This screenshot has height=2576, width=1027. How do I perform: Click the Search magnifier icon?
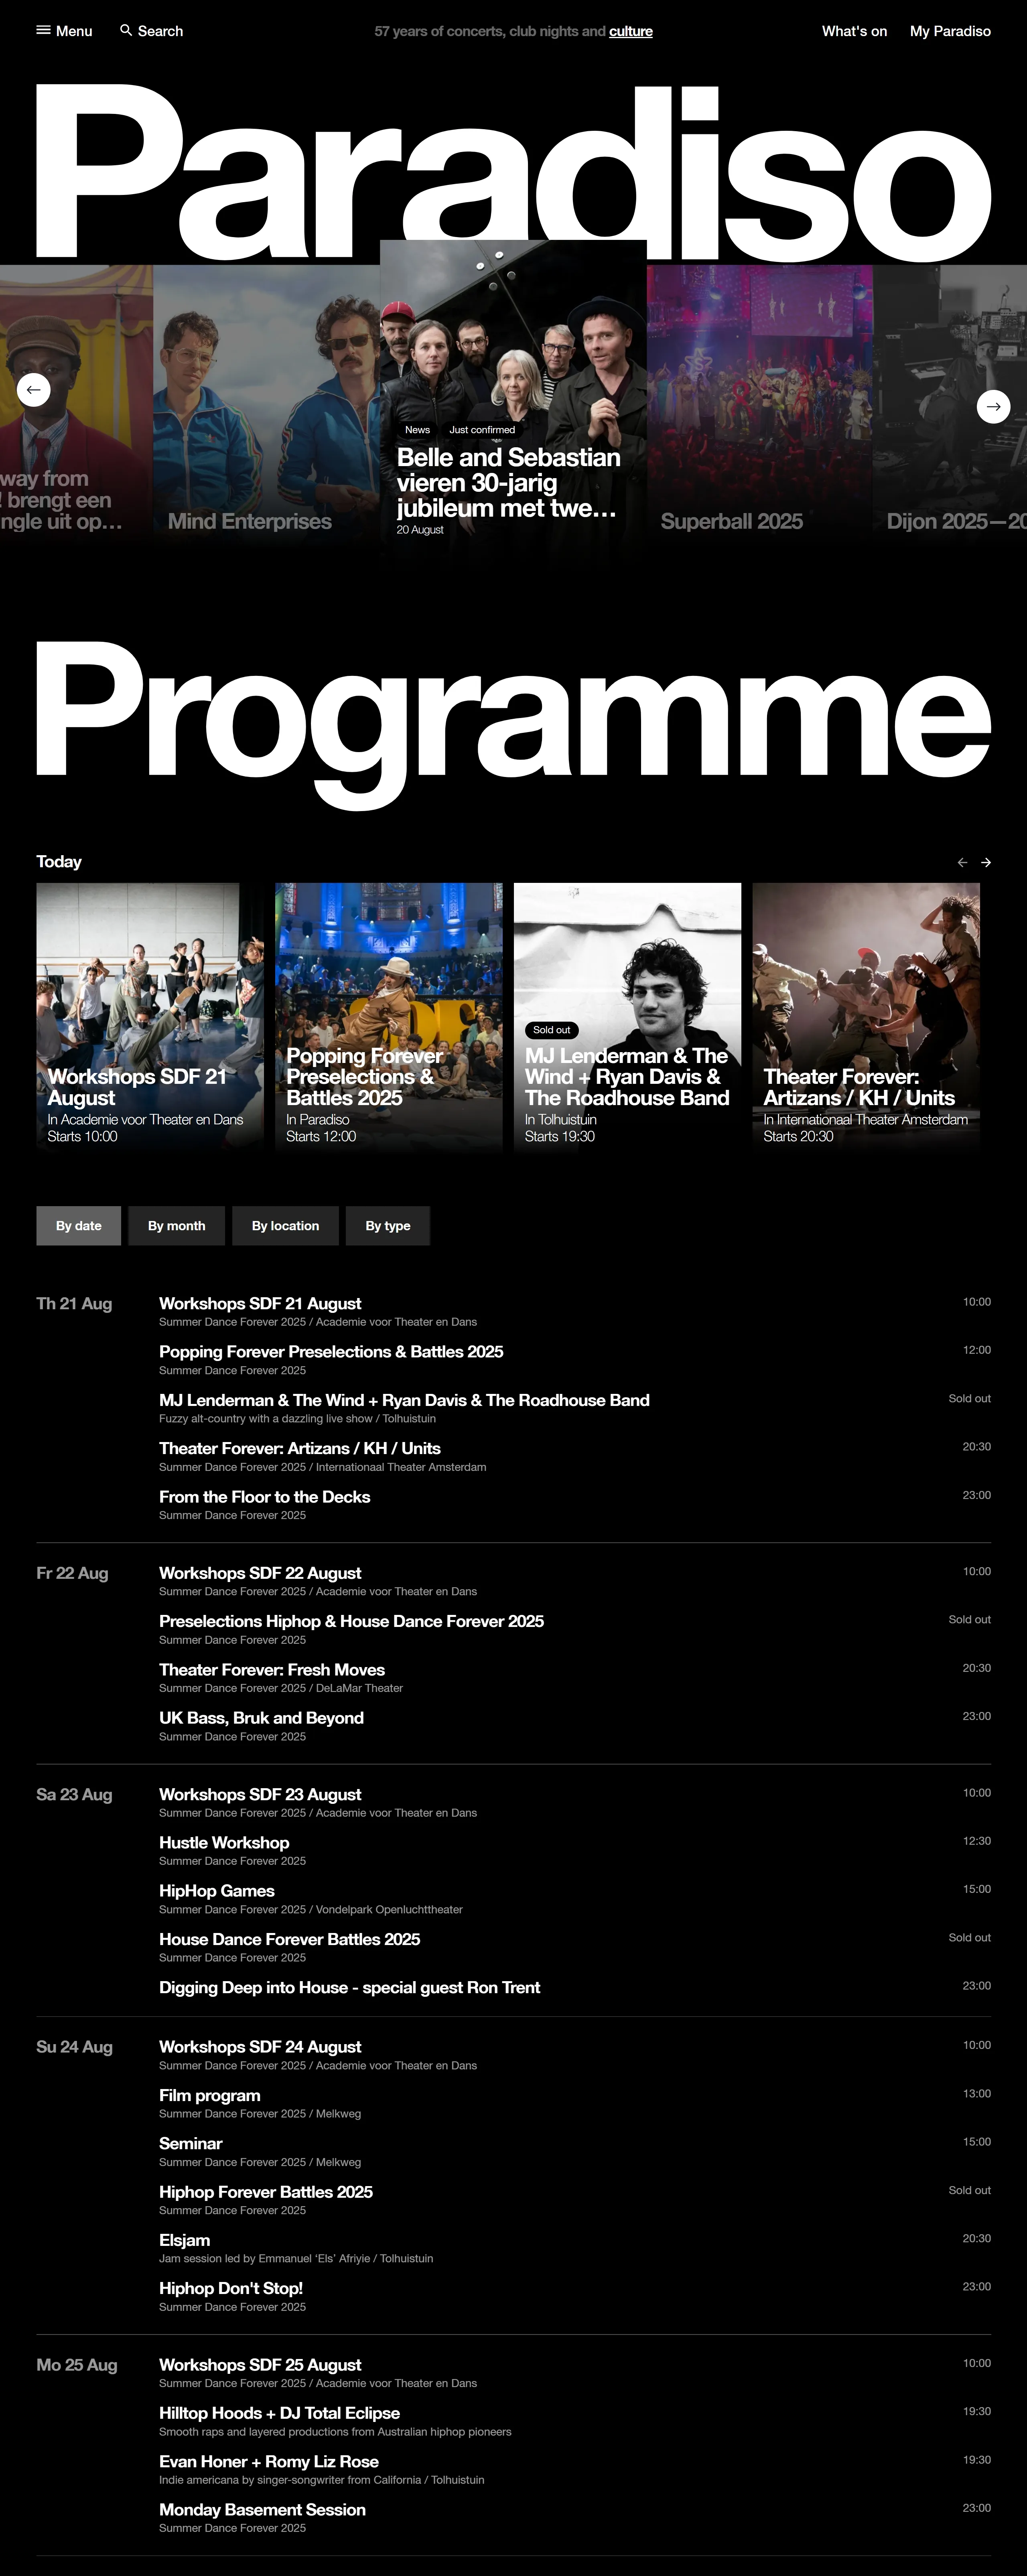pos(126,30)
